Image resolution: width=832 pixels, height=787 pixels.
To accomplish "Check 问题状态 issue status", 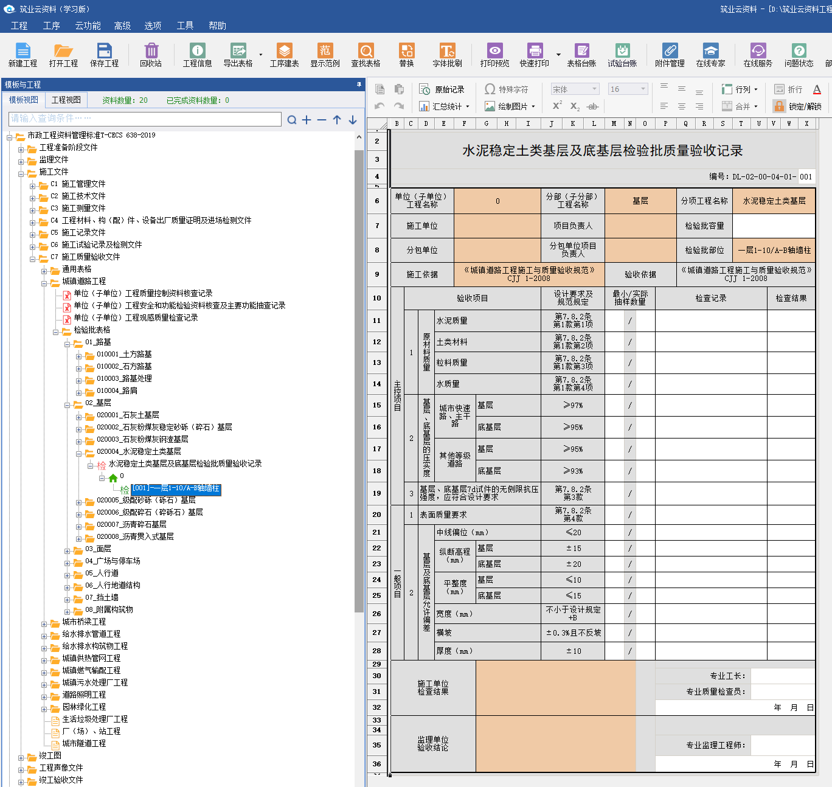I will click(799, 55).
